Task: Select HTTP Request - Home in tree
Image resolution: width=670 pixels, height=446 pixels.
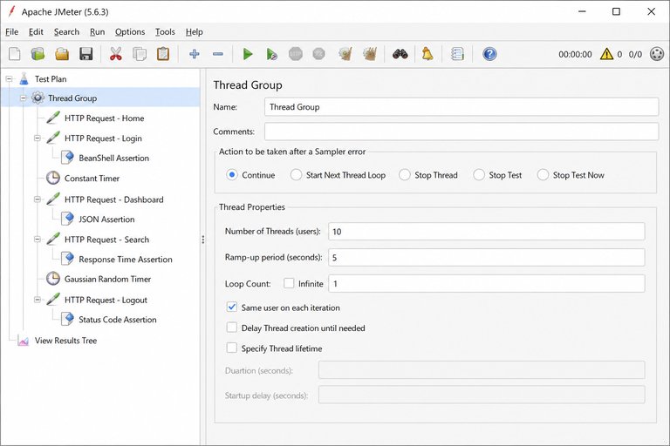Action: tap(105, 118)
